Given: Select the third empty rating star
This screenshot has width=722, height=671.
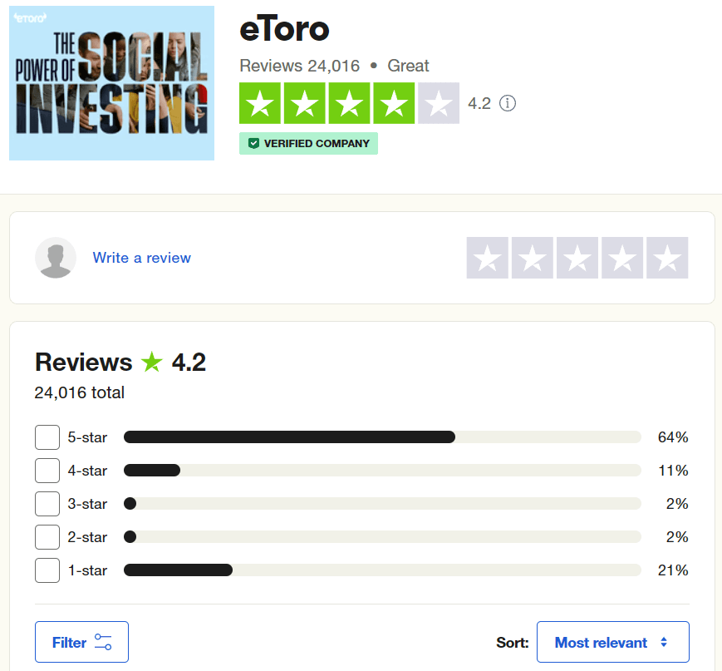Looking at the screenshot, I should tap(577, 258).
